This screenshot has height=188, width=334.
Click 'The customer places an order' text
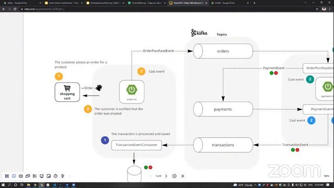[x=81, y=64]
